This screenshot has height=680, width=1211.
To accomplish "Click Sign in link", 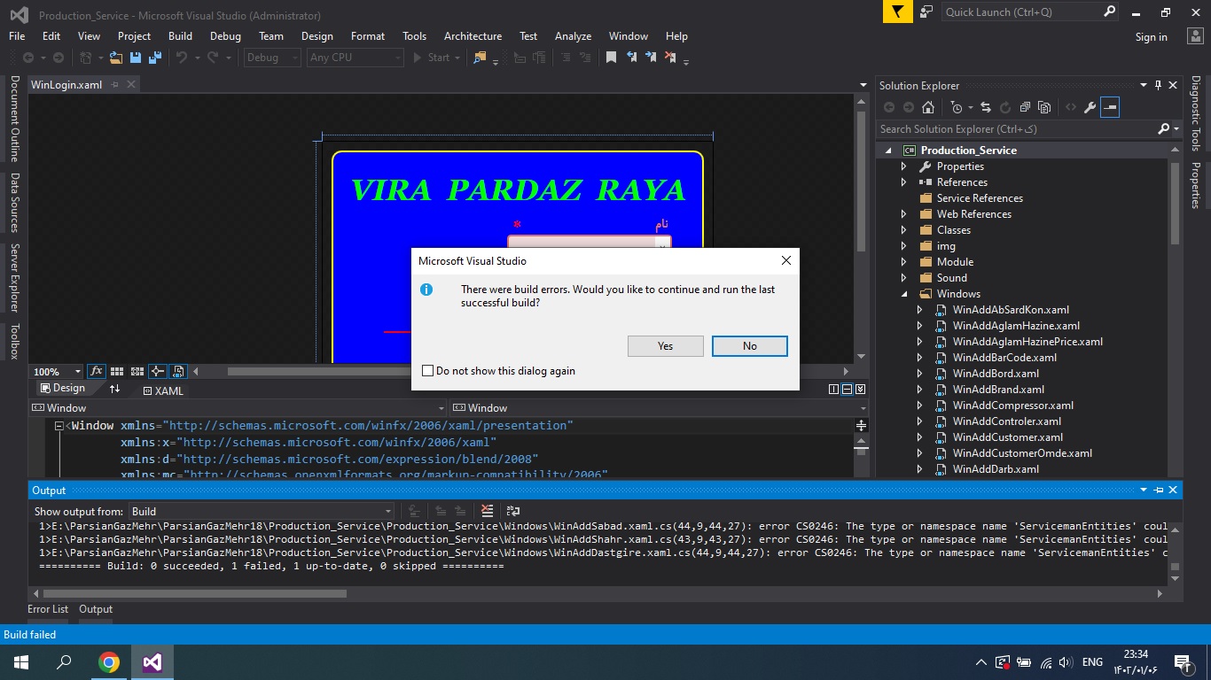I will 1151,37.
